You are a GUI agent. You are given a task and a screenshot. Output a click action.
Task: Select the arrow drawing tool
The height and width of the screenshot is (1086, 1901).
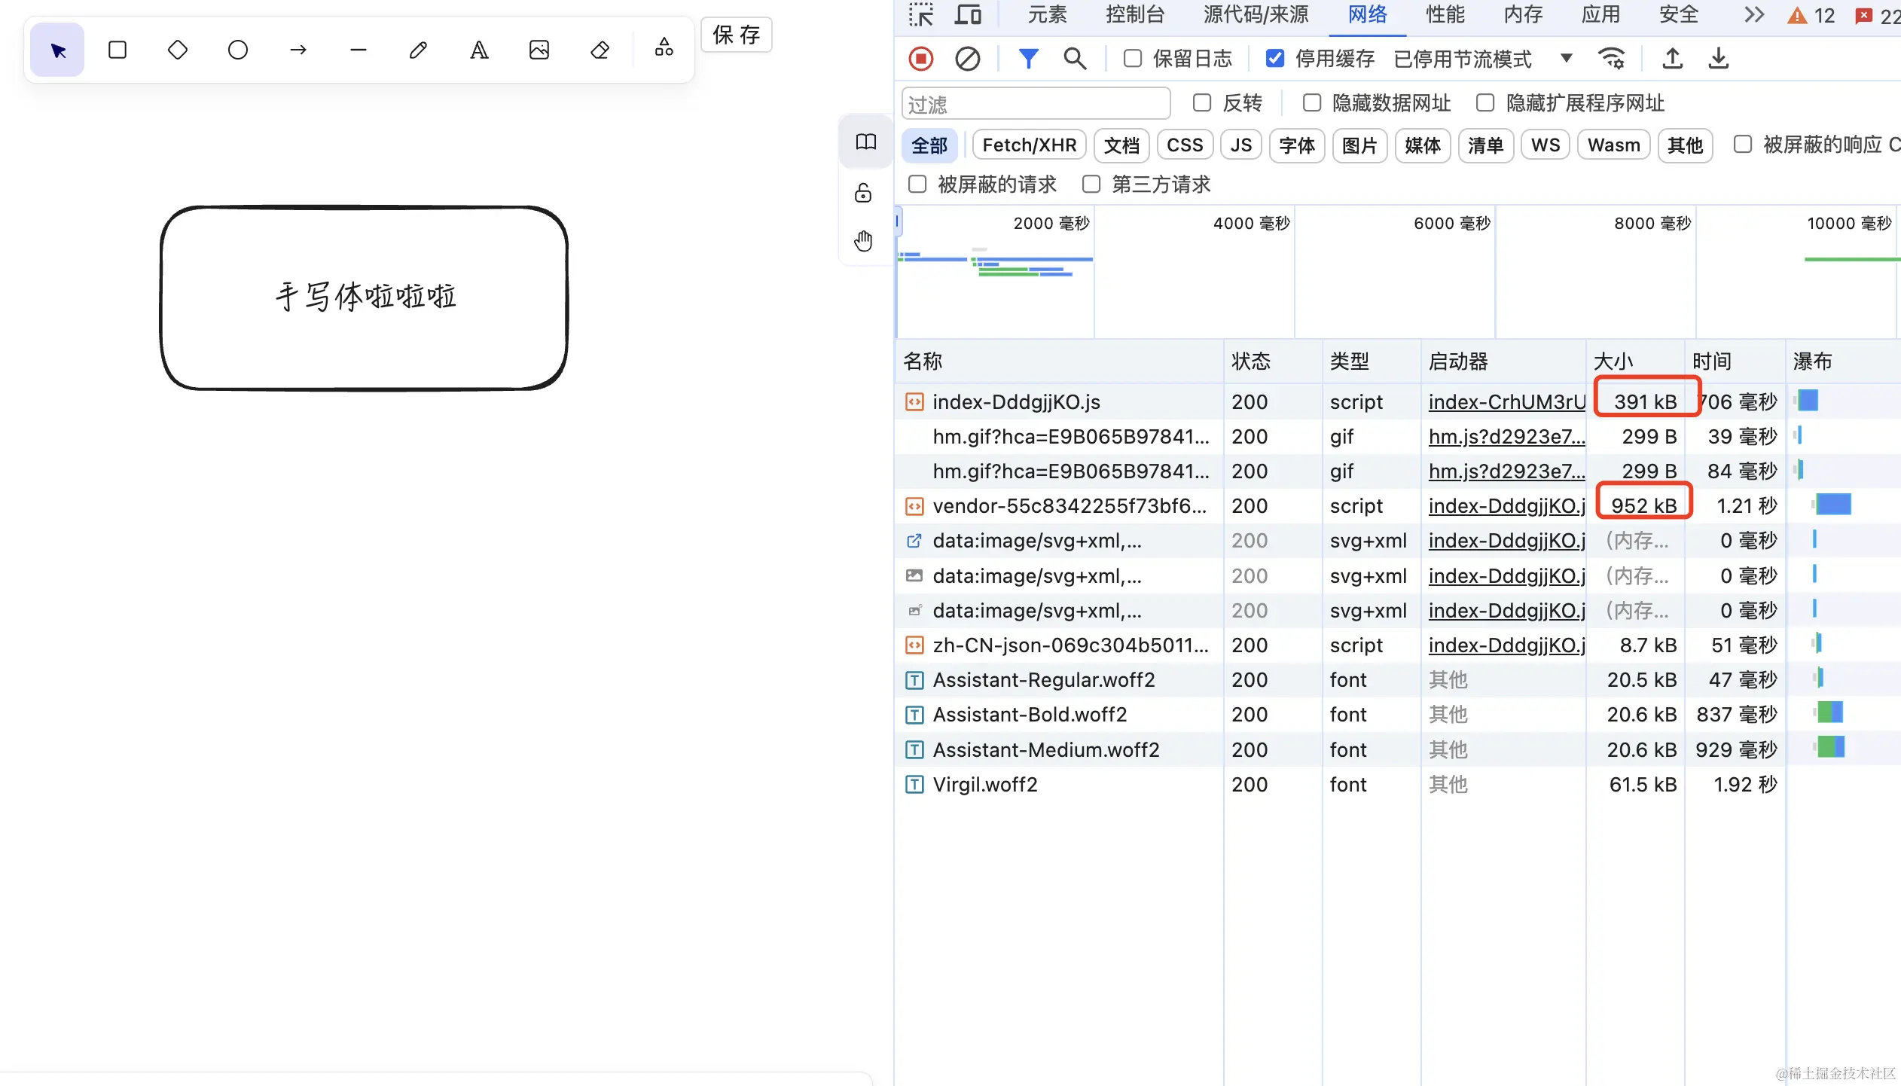(298, 50)
